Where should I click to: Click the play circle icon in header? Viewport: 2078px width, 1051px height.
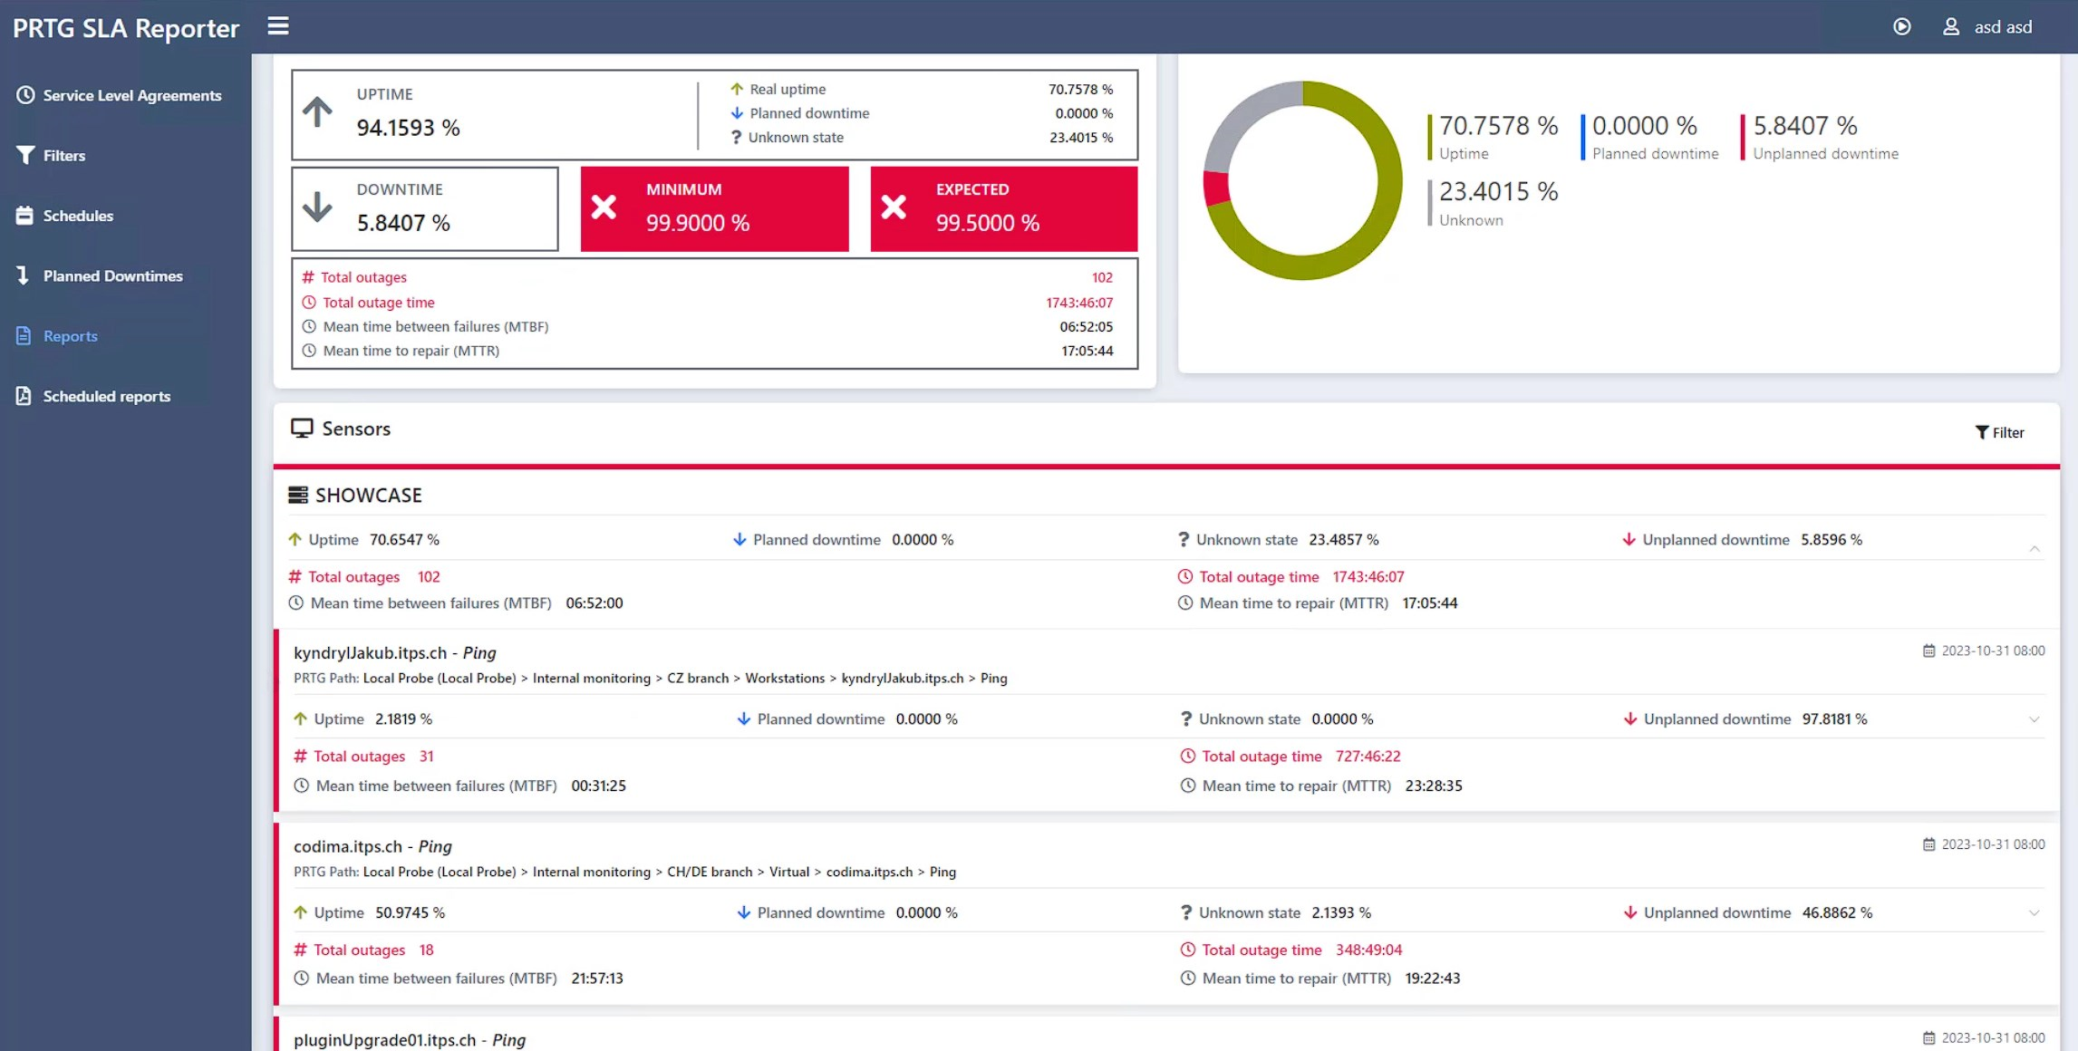[x=1901, y=27]
